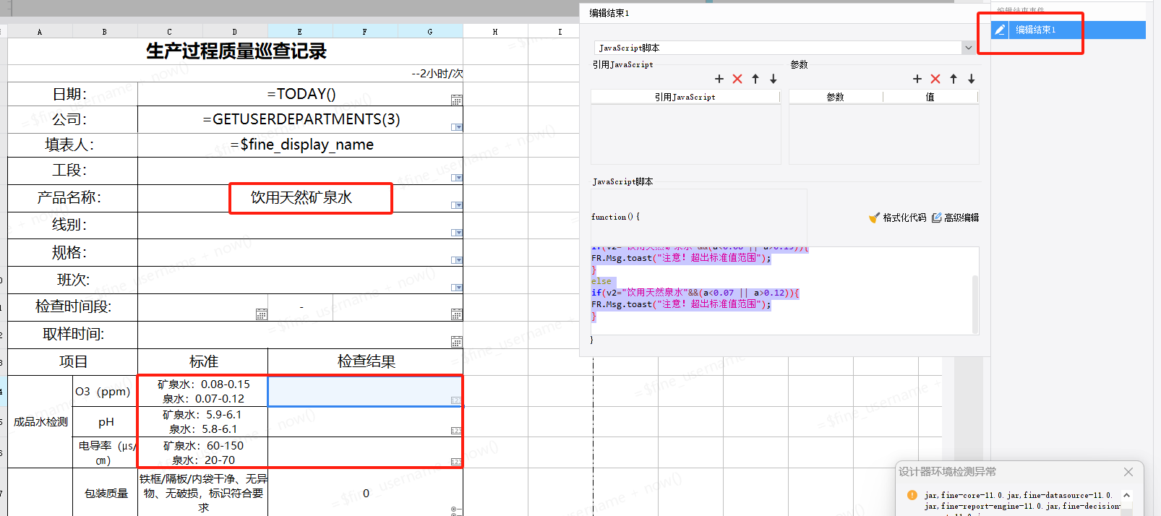Select the 生产过程质量巡查记录 title cell

click(x=236, y=51)
